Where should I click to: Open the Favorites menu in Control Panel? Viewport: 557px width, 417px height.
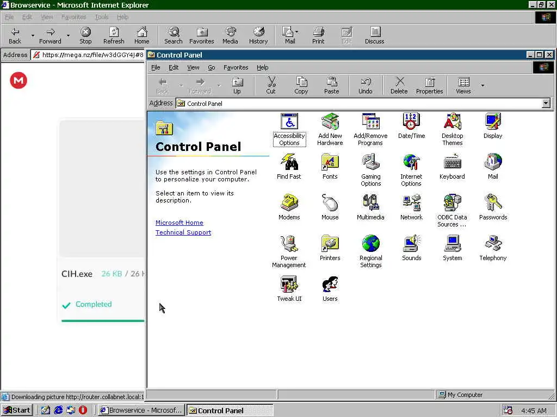(x=236, y=67)
